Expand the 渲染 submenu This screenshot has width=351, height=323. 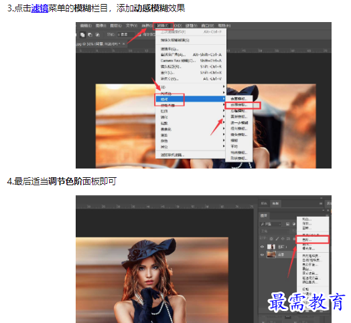191,135
